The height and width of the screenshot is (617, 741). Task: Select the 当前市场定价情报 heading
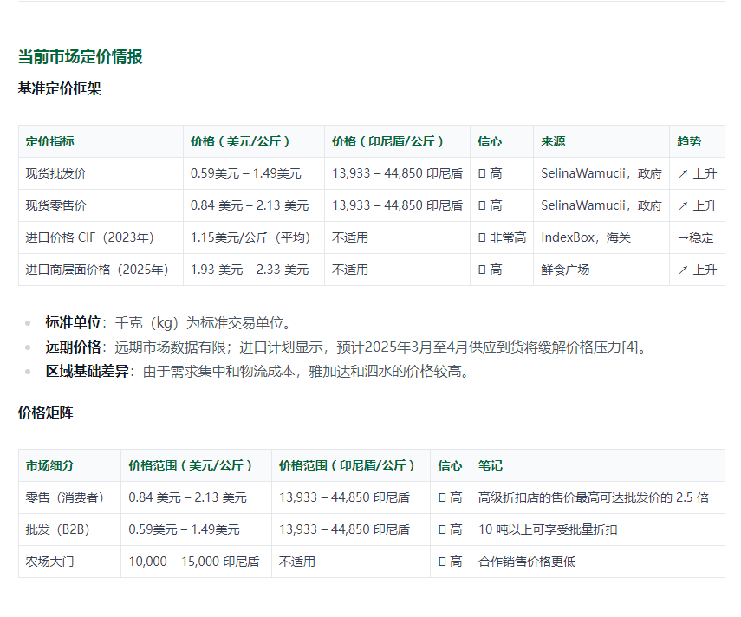(80, 57)
